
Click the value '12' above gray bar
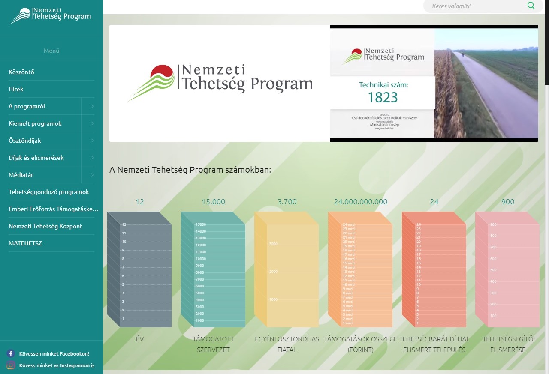pyautogui.click(x=140, y=202)
